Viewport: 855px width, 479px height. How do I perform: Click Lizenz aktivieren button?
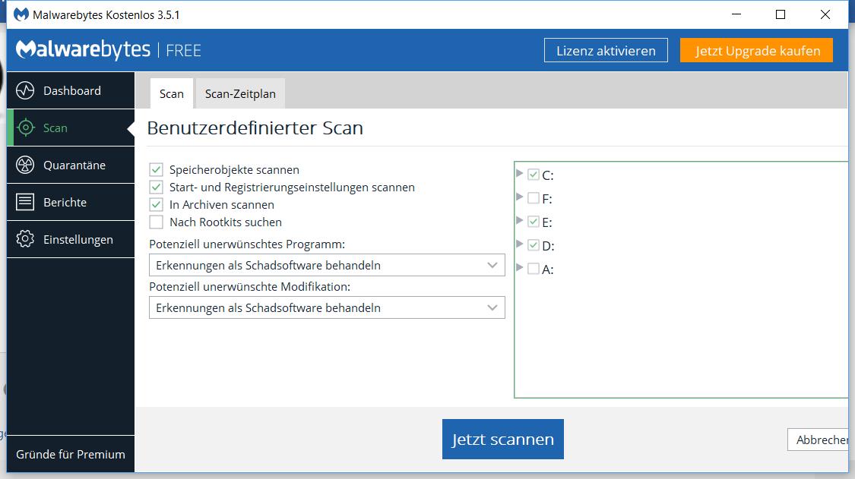(x=606, y=50)
